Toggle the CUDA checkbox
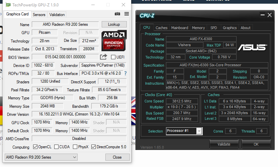This screenshot has width=278, height=167. coord(57,147)
